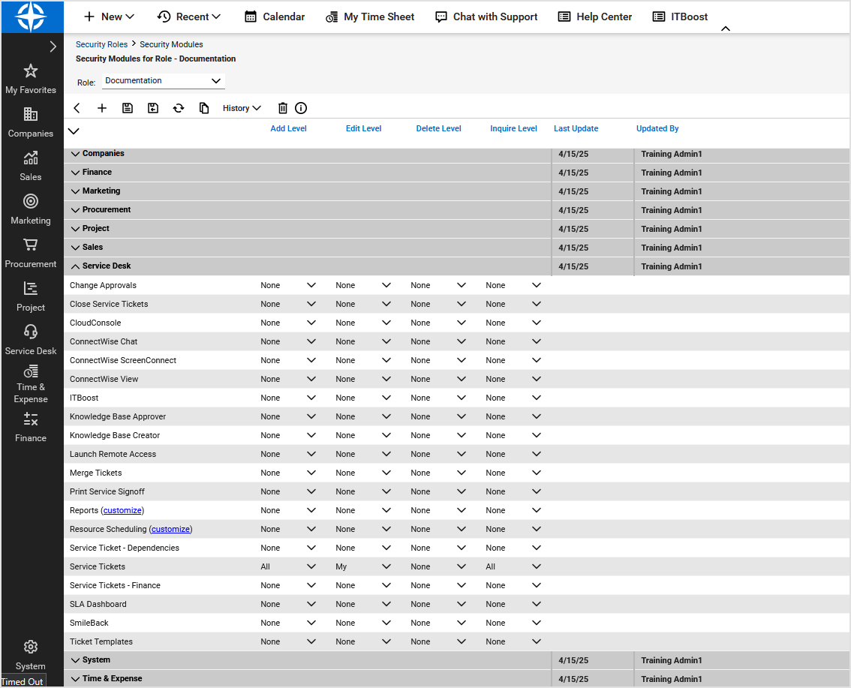The height and width of the screenshot is (688, 851).
Task: Refresh the list with the refresh icon
Action: (179, 108)
